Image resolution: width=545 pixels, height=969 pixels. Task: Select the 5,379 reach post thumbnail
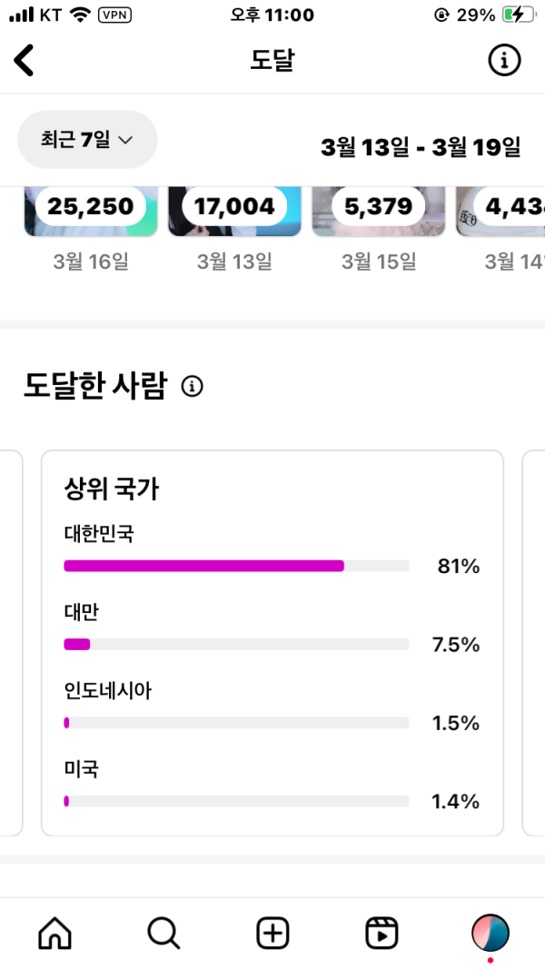[x=378, y=211]
